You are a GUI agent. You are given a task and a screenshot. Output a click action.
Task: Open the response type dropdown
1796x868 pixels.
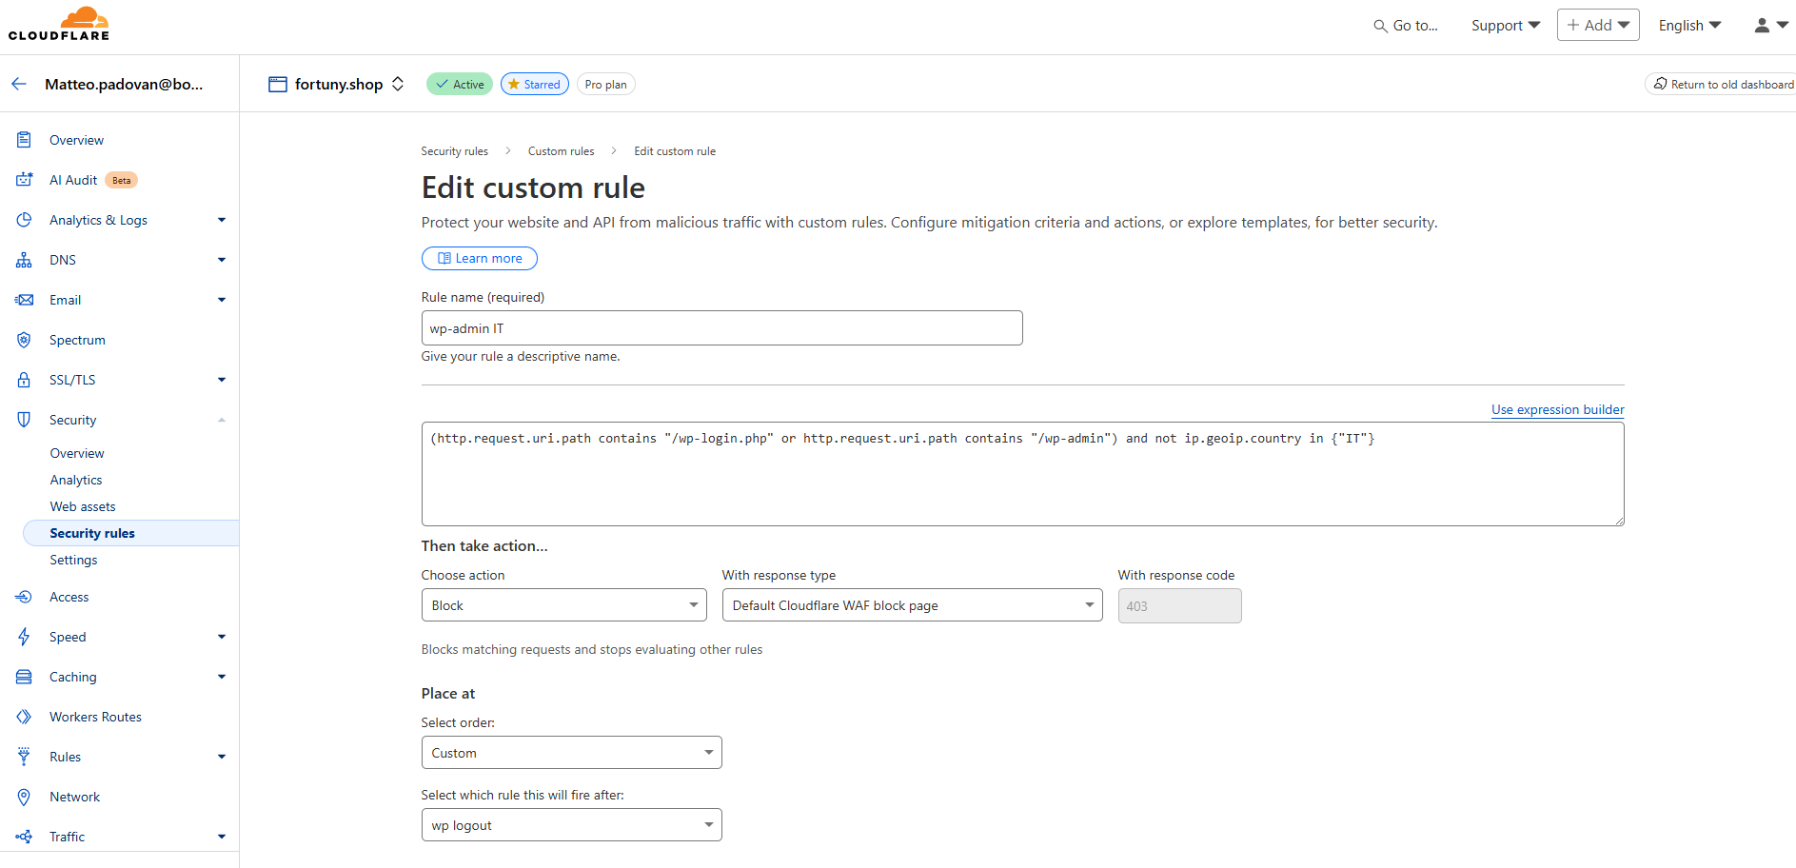(912, 605)
